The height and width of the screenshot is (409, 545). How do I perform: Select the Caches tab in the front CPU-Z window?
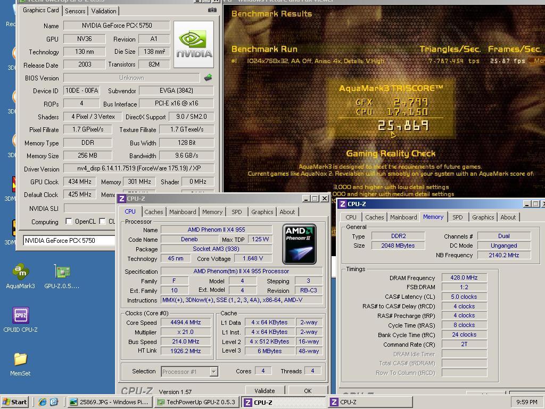(x=154, y=212)
